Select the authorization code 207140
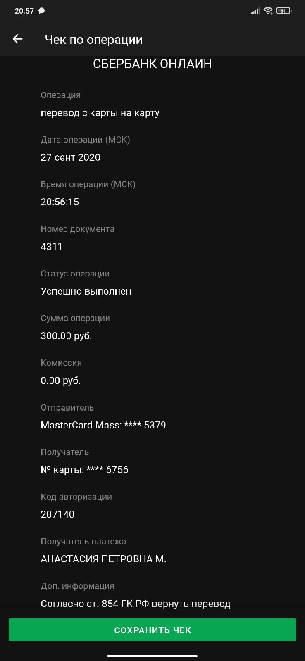This screenshot has width=305, height=661. click(57, 514)
